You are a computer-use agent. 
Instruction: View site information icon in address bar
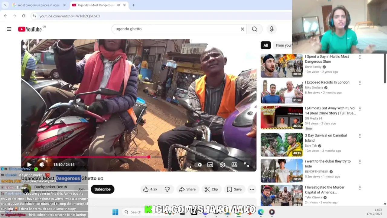click(34, 16)
